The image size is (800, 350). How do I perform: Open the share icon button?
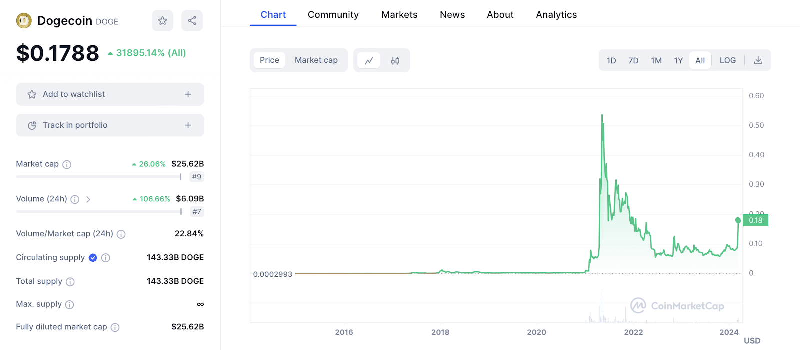click(x=192, y=21)
